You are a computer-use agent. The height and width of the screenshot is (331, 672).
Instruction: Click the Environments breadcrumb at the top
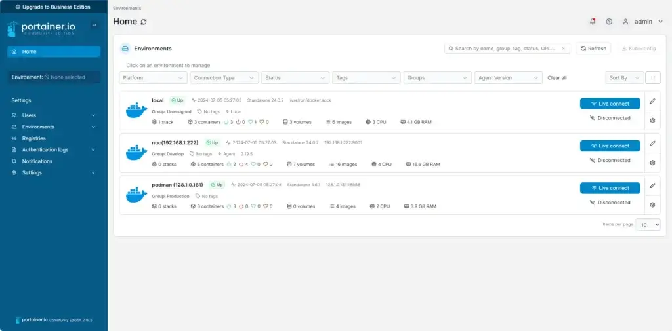click(127, 8)
